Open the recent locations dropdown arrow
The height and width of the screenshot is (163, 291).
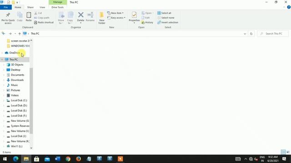(15, 34)
